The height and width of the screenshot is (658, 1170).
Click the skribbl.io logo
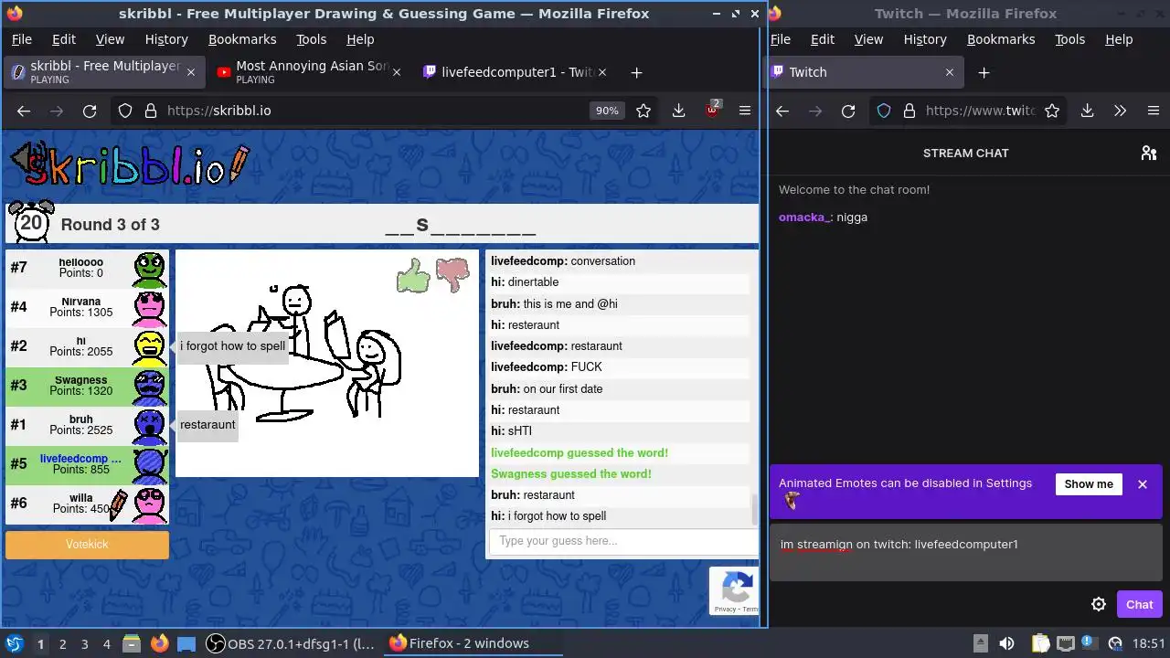[129, 164]
